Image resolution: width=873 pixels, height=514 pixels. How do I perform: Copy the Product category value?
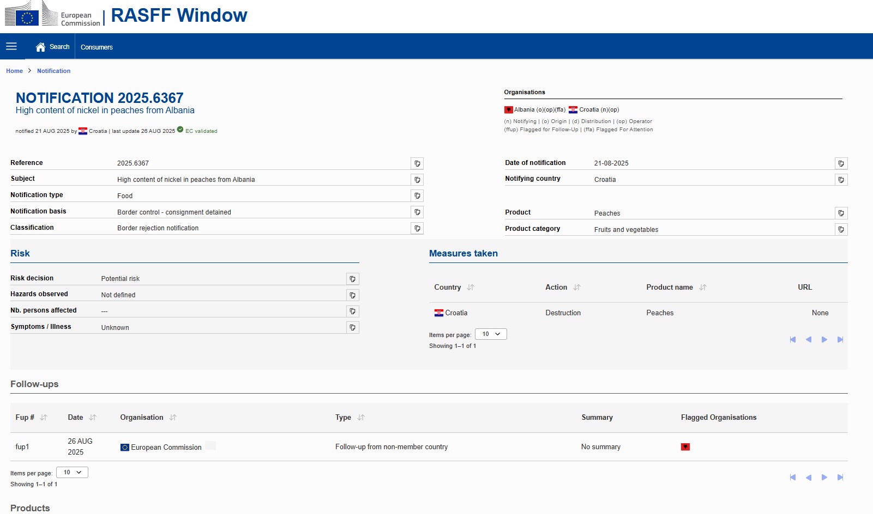click(x=841, y=229)
